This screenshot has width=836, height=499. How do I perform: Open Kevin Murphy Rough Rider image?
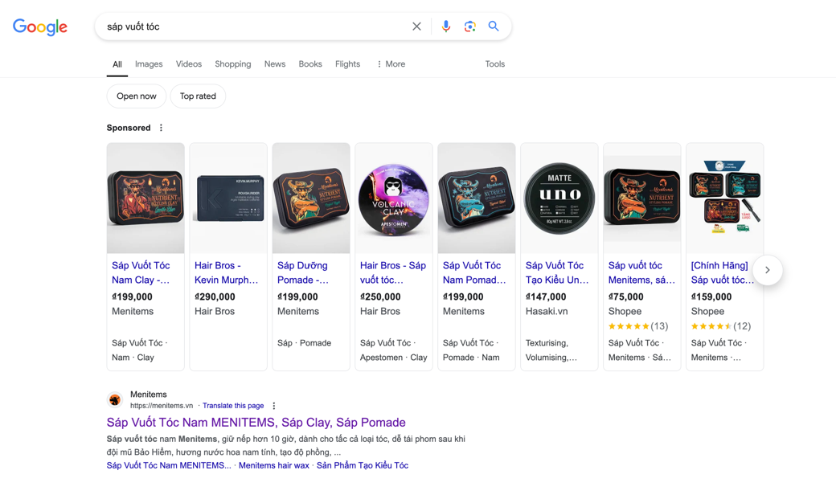(228, 198)
